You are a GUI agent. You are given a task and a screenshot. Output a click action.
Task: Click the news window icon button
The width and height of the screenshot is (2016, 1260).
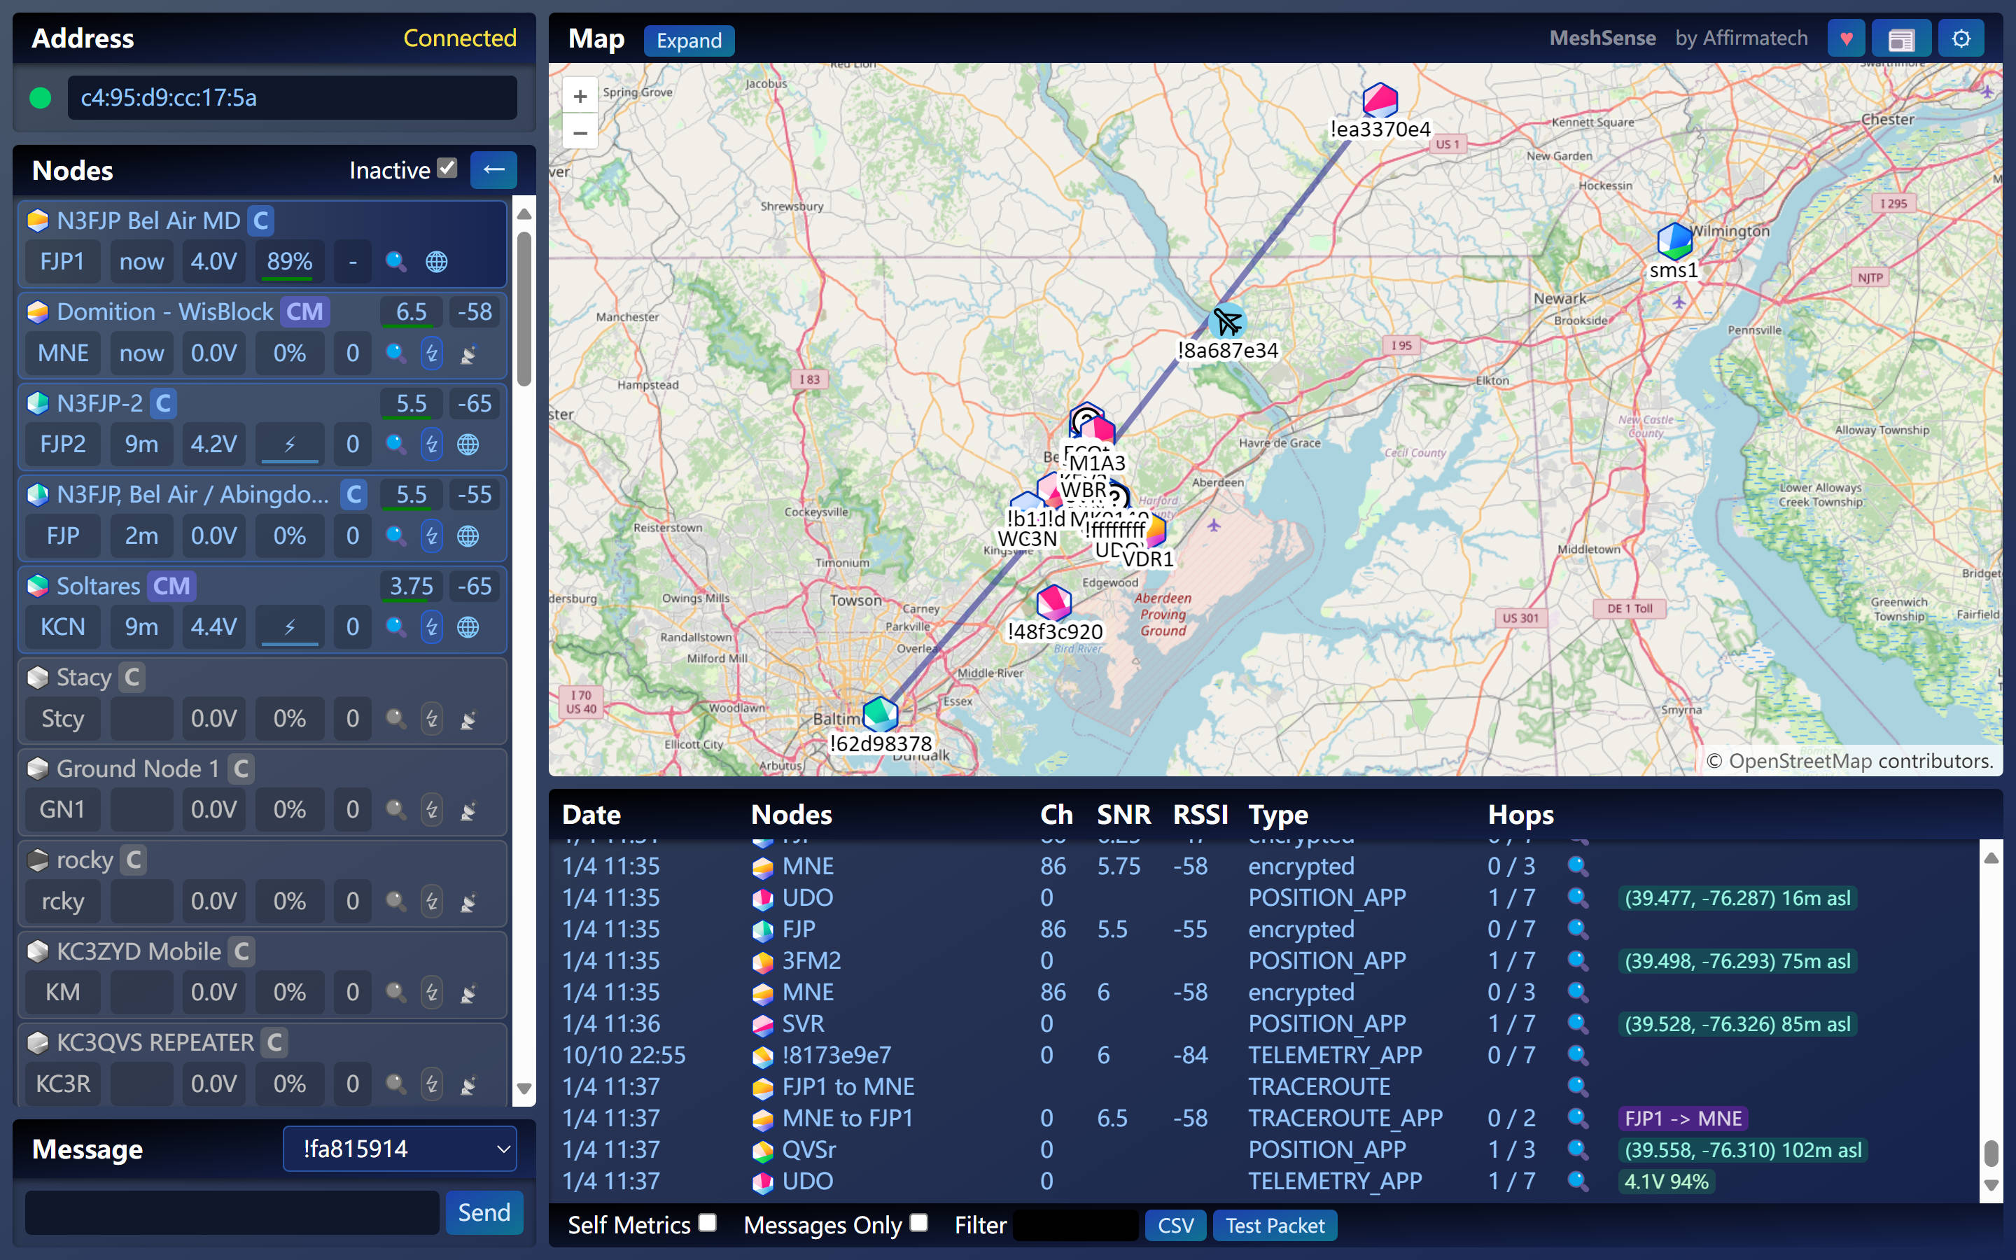click(x=1900, y=39)
